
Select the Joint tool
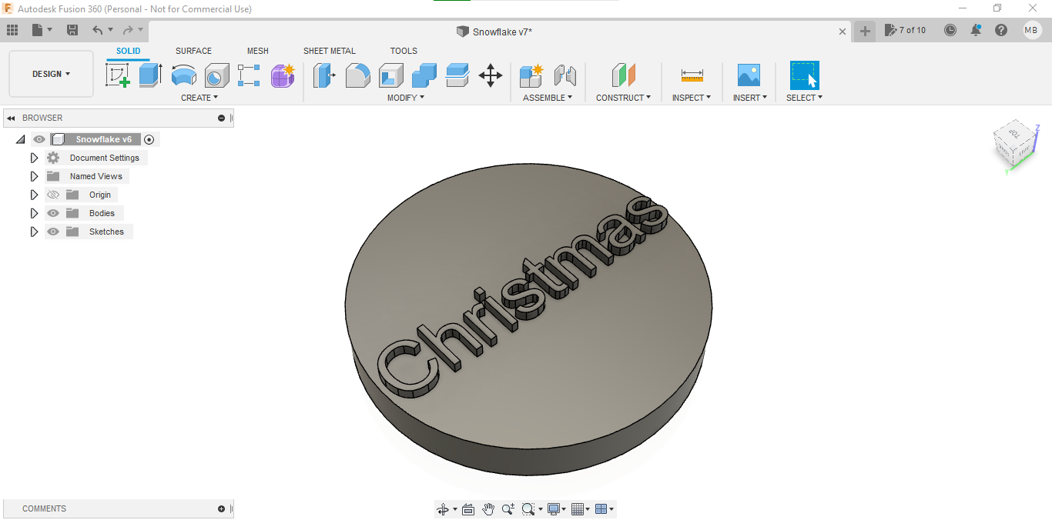[x=565, y=75]
